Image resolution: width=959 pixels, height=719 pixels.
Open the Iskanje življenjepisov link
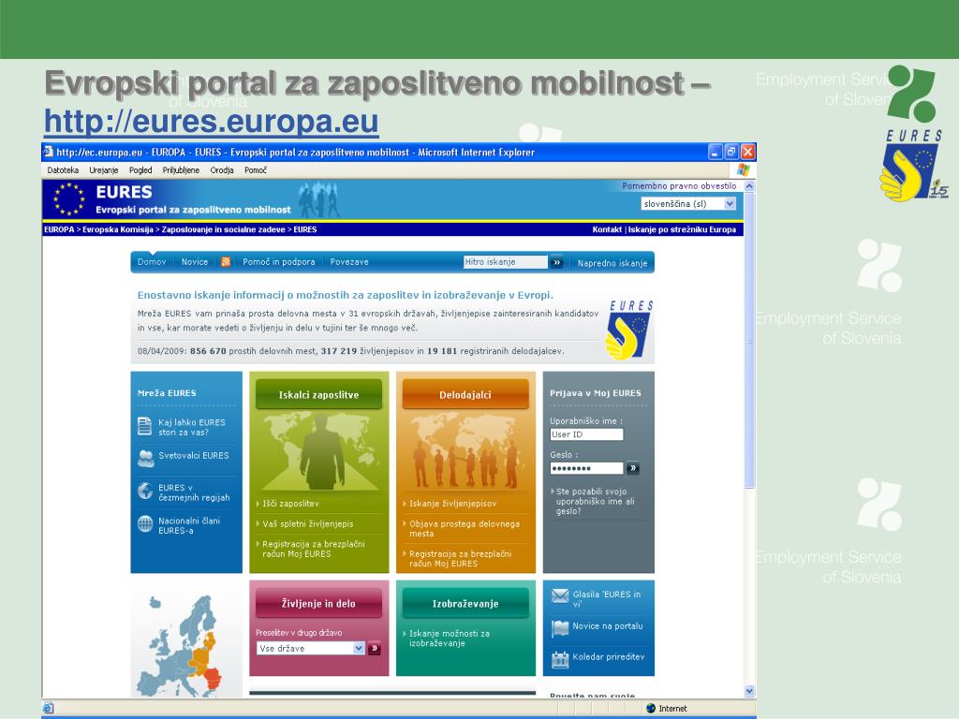pyautogui.click(x=452, y=504)
